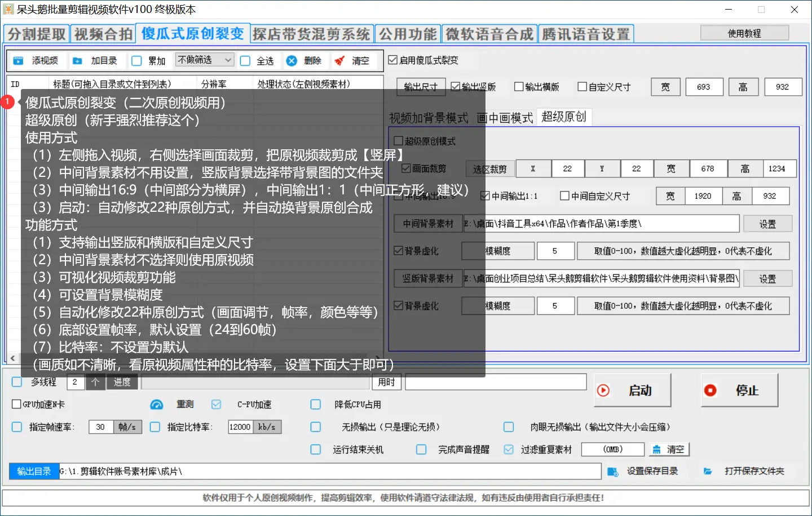Open the 使用教程 tutorial
812x516 pixels.
point(745,32)
